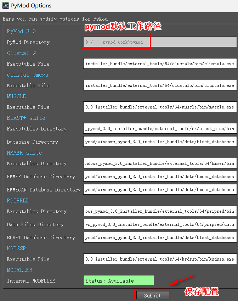Screen dimensions: 238x301
Task: Select the Clustal W Executable File field
Action: (x=160, y=64)
